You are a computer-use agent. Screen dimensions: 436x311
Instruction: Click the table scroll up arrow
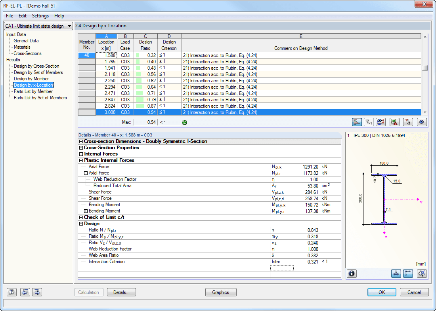pyautogui.click(x=425, y=37)
